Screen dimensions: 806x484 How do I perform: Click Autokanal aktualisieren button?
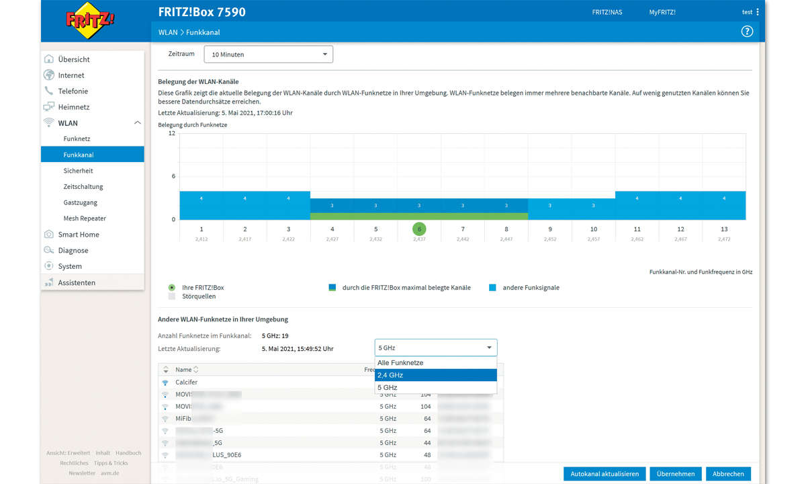click(x=605, y=473)
